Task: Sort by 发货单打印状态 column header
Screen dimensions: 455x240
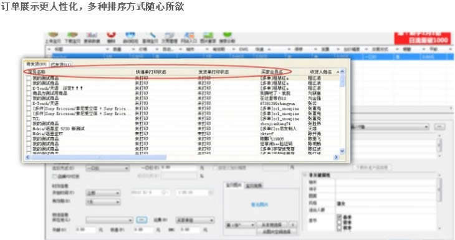Action: pos(214,72)
